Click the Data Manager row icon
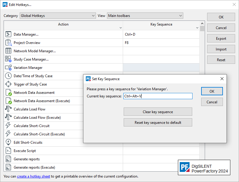 (8, 34)
